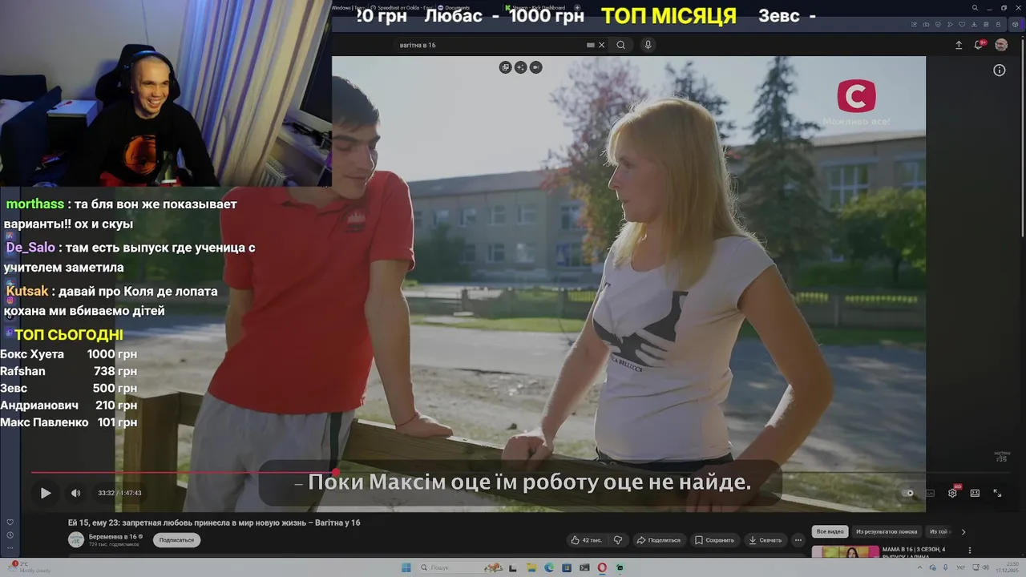
Task: Click the video overlay middle round icon
Action: [520, 67]
